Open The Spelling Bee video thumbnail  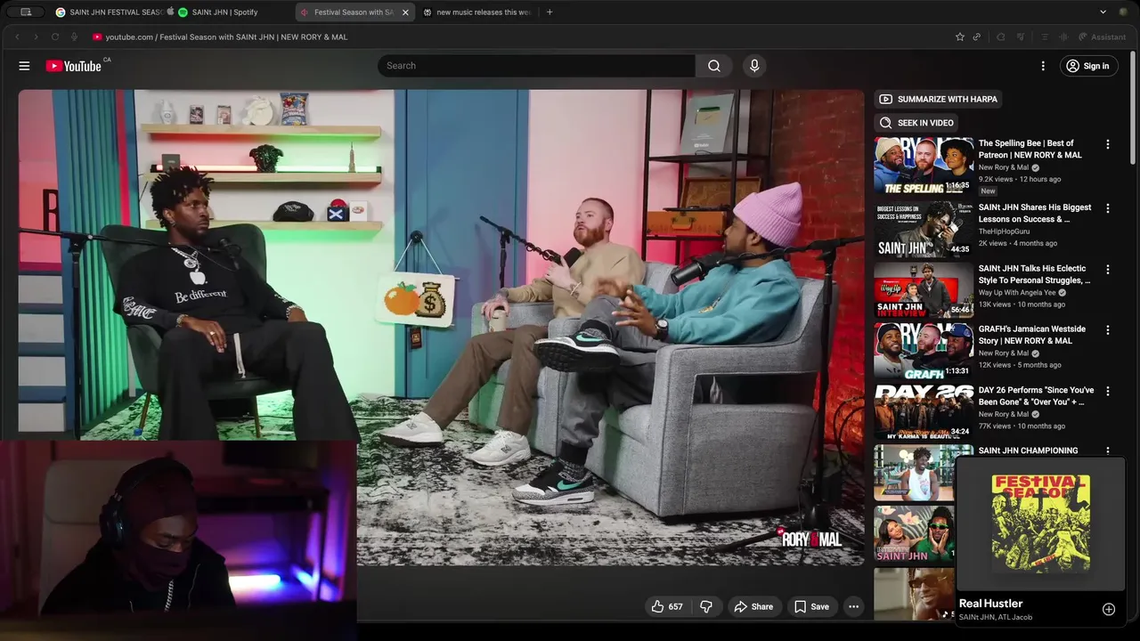924,166
